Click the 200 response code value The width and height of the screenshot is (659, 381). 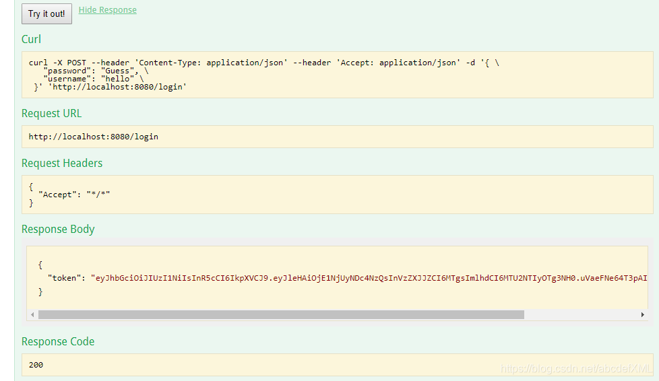36,365
